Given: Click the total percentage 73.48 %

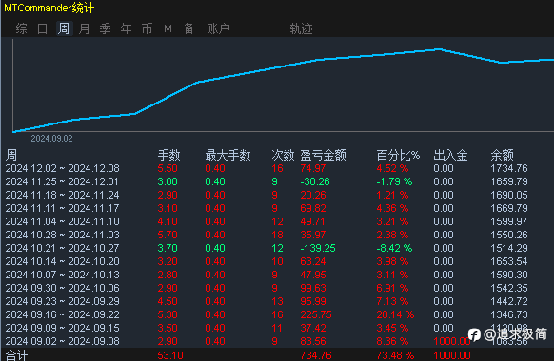Looking at the screenshot, I should [x=395, y=355].
